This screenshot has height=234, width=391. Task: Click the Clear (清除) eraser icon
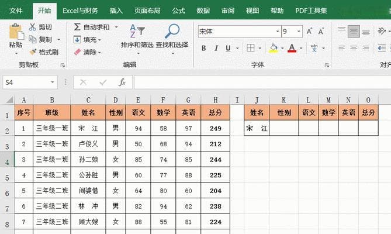click(77, 52)
